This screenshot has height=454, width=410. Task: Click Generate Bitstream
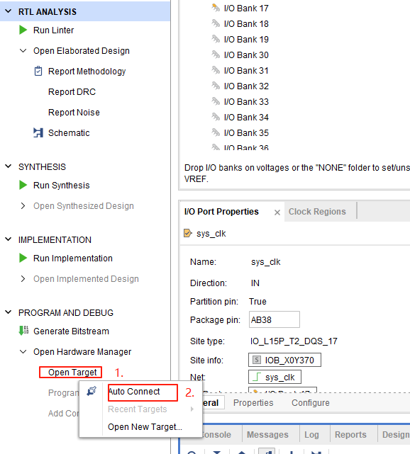click(x=72, y=331)
